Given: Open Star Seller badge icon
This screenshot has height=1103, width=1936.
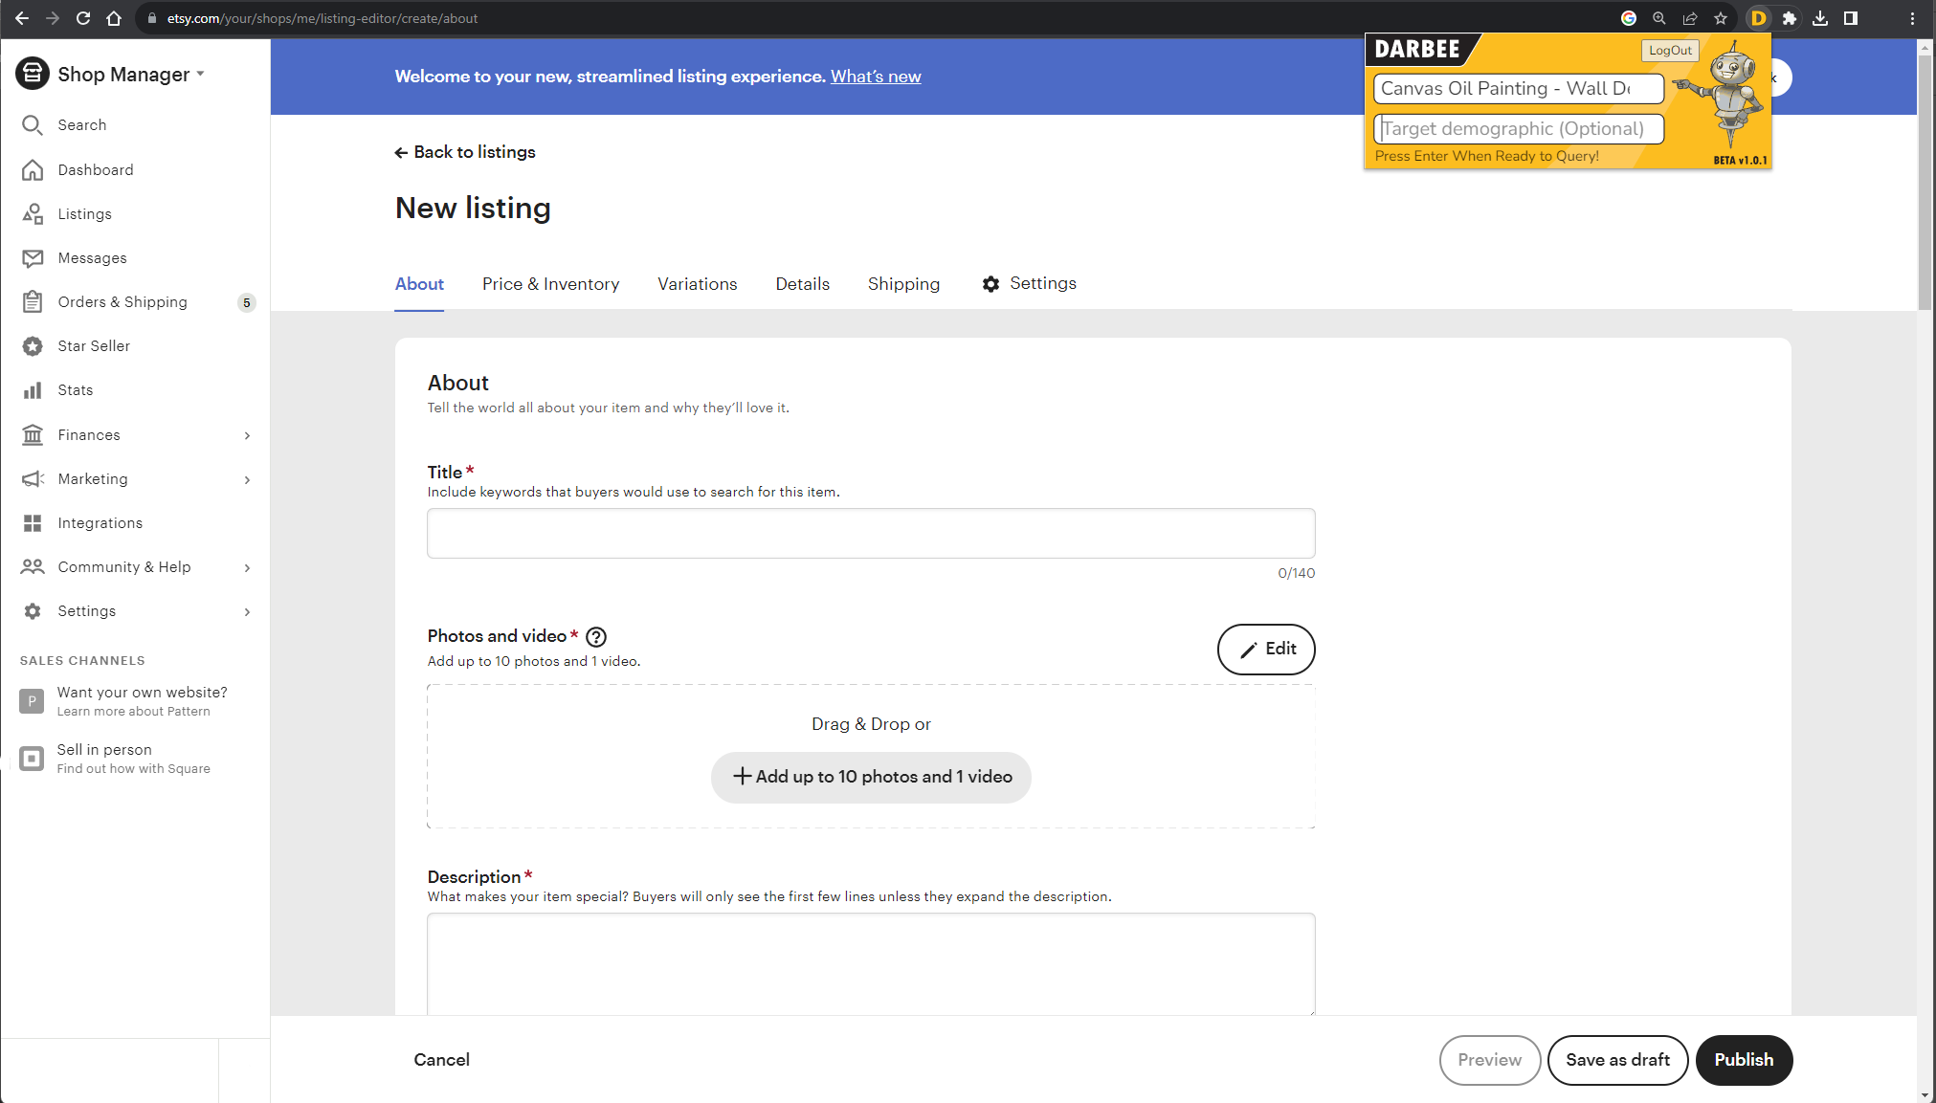Looking at the screenshot, I should [x=33, y=346].
